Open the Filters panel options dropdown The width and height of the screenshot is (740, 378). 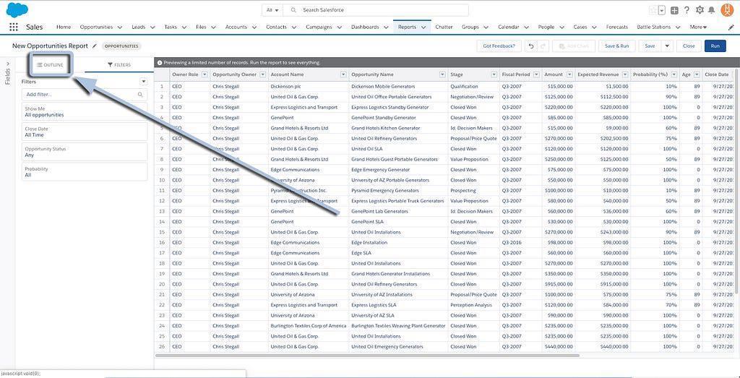[143, 82]
